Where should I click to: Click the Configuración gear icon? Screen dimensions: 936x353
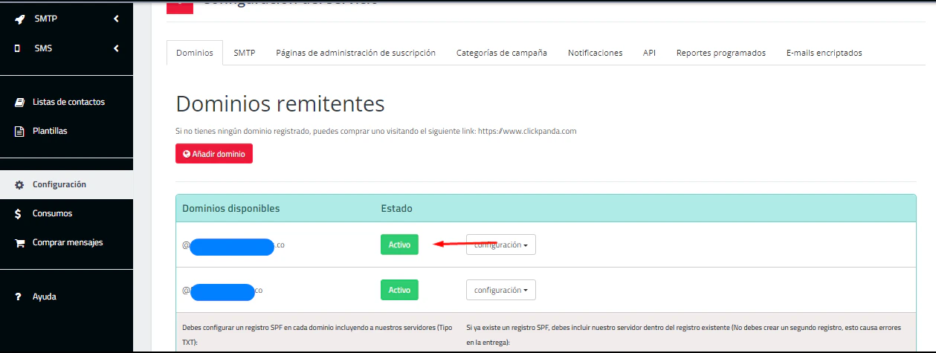point(19,184)
